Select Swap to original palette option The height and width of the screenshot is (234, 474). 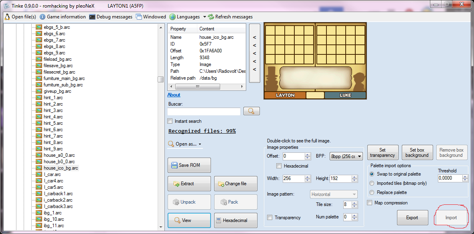point(371,174)
